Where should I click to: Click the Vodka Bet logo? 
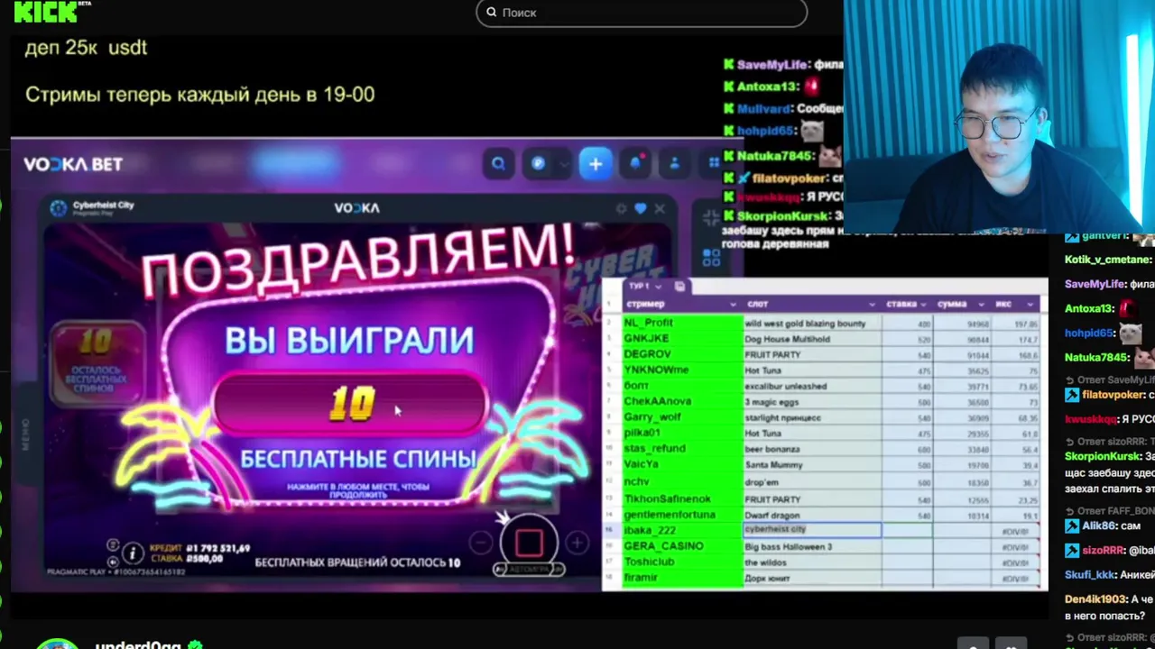coord(73,164)
